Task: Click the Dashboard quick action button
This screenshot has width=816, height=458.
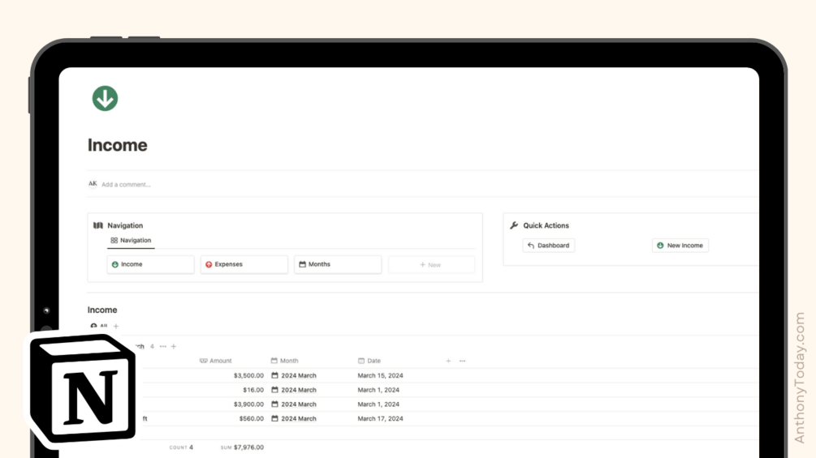Action: 549,246
